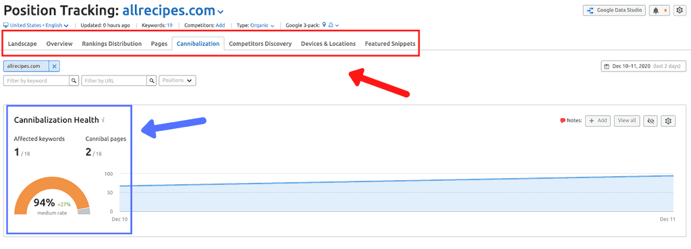
Task: Click the keyword filter search icon
Action: click(x=74, y=81)
